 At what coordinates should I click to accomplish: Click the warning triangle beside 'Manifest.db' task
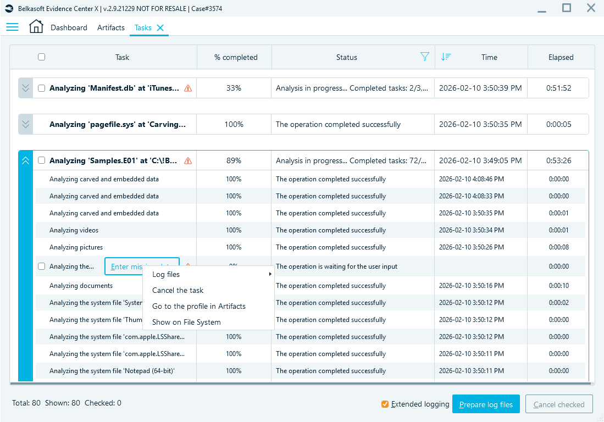click(x=187, y=87)
